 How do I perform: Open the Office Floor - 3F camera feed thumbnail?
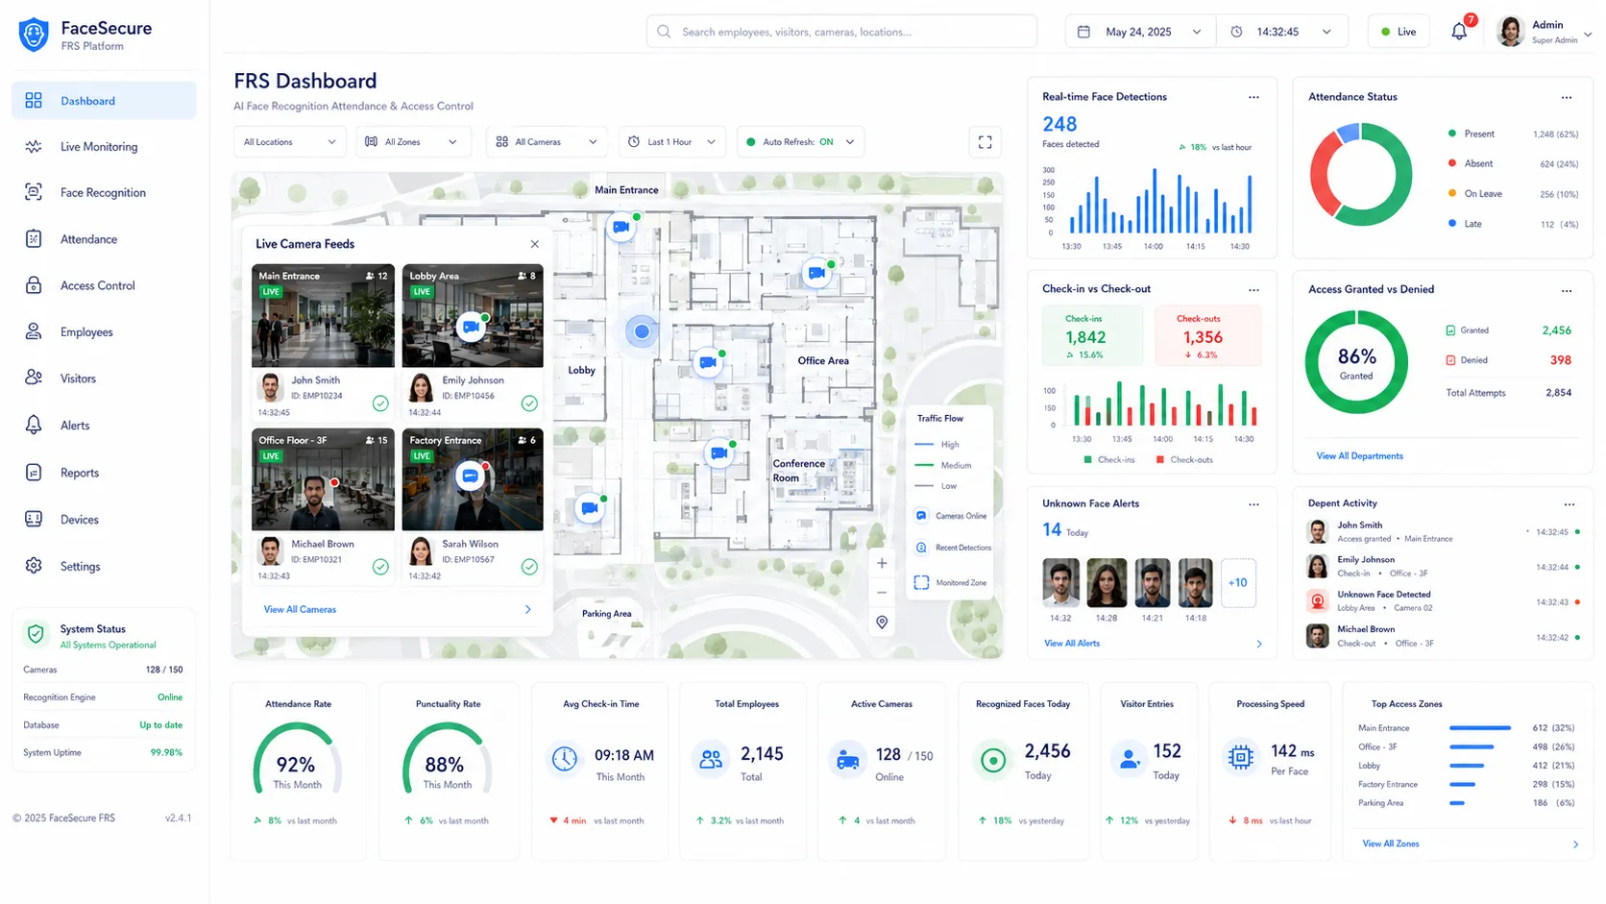coord(323,479)
